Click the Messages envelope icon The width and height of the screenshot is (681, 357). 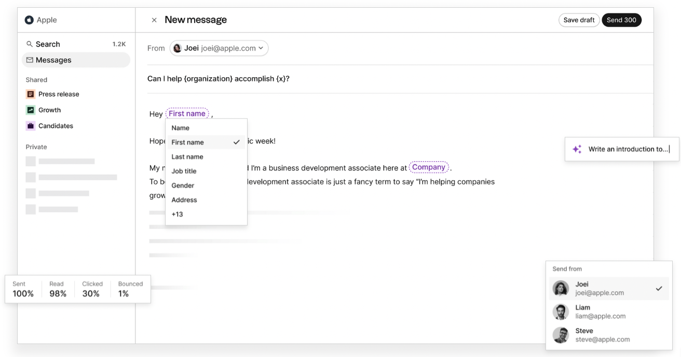coord(30,60)
